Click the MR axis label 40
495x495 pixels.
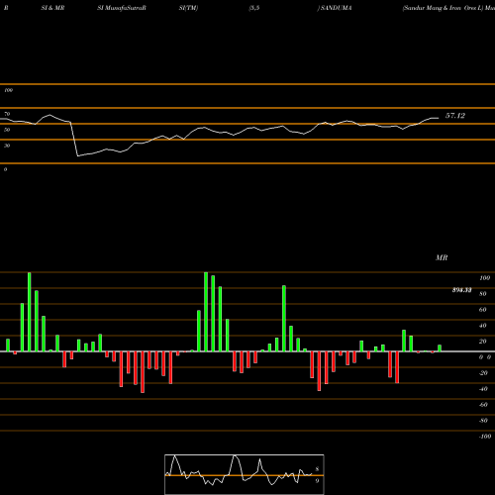483,326
